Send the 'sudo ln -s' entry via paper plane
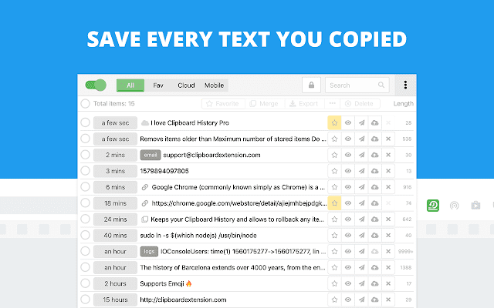Viewport: 494px width, 308px height. (x=361, y=235)
